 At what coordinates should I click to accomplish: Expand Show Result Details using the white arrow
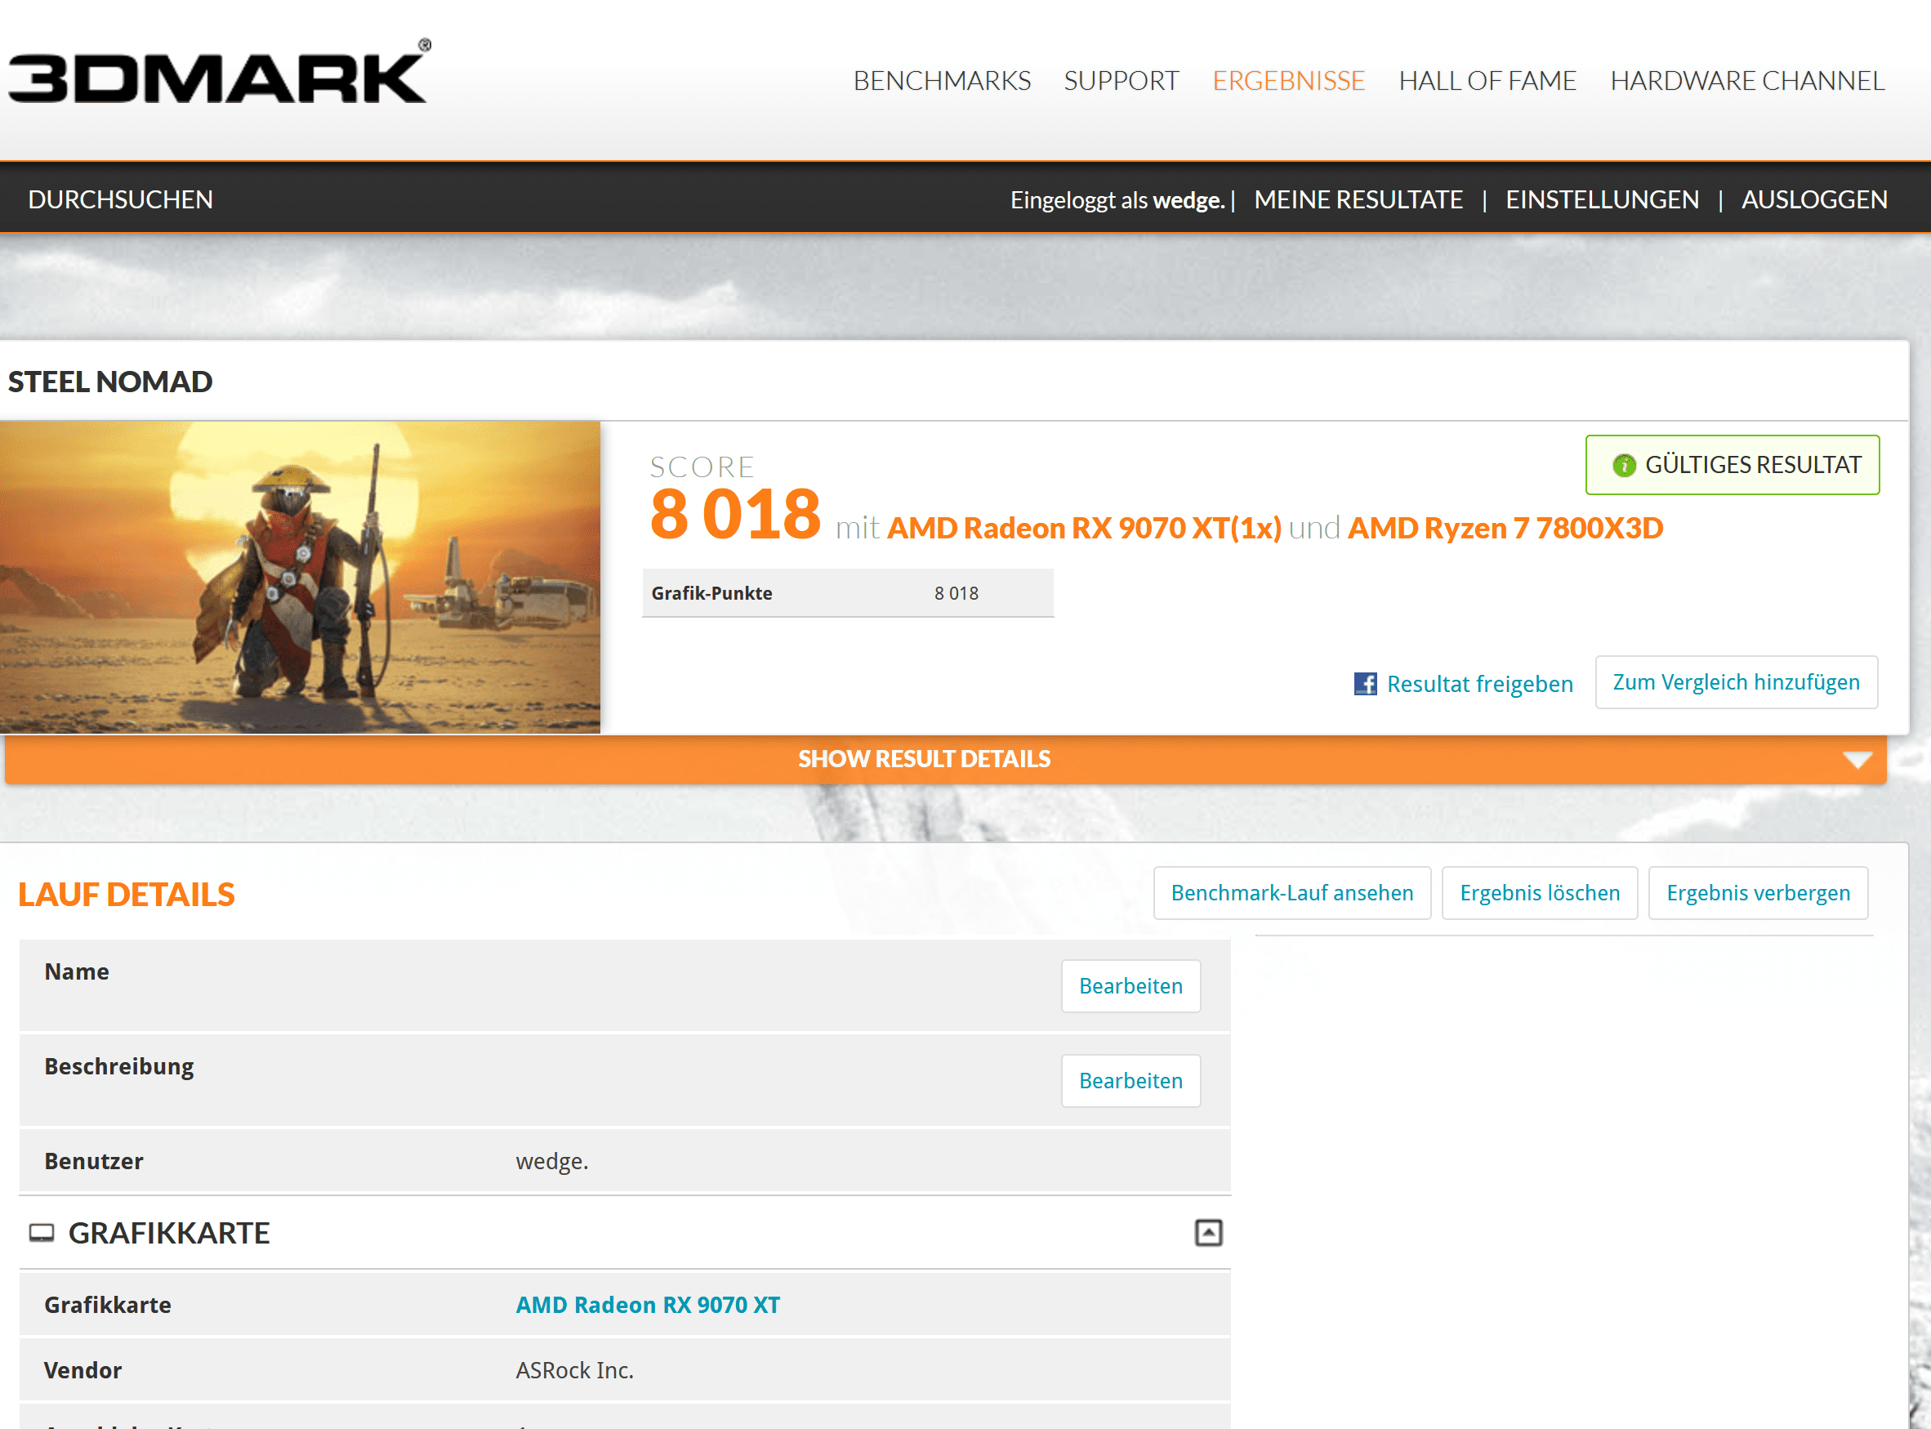(x=1857, y=760)
